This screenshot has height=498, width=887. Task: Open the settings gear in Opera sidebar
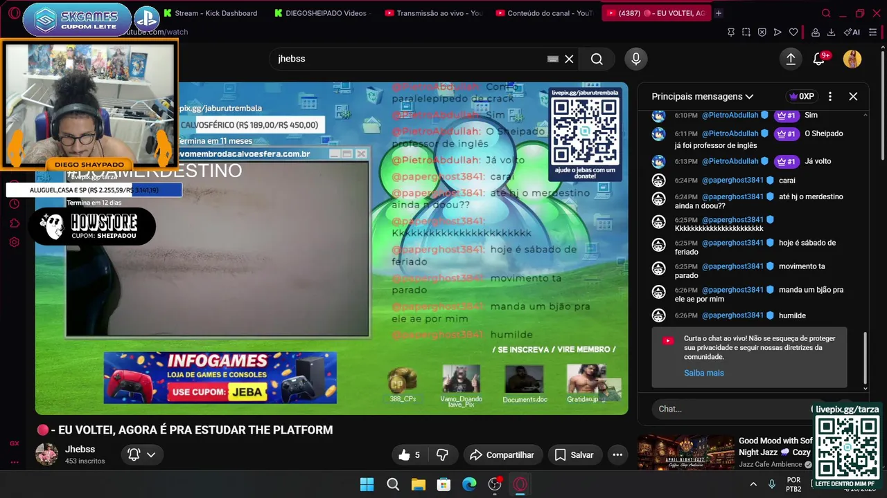tap(14, 242)
